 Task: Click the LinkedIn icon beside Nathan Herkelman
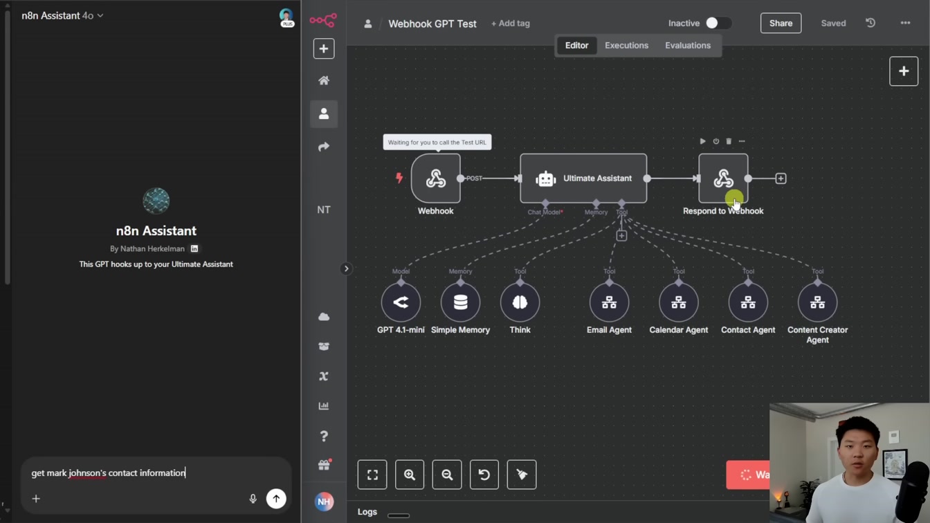click(194, 248)
